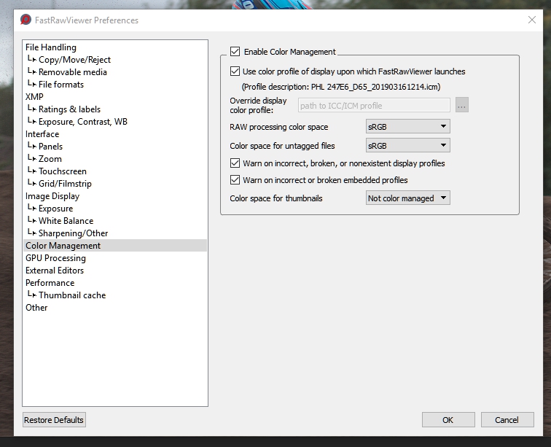Open Panels settings
Screen dimensions: 551x447
(x=115, y=147)
